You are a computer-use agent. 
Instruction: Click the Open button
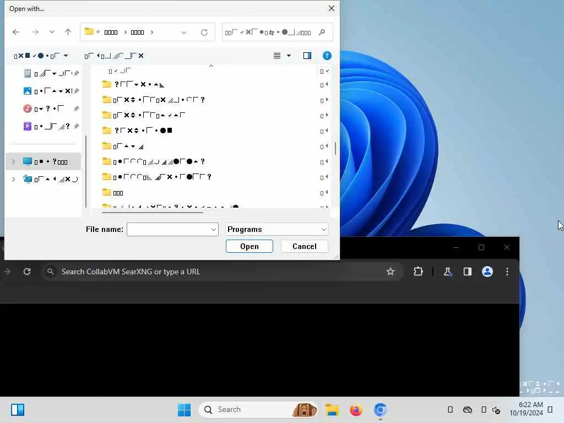[x=250, y=246]
